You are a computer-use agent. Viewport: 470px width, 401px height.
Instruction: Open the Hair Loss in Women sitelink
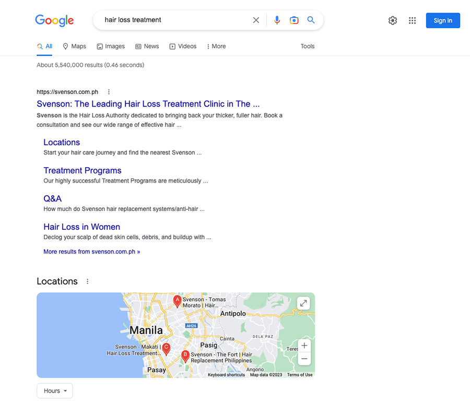click(82, 227)
